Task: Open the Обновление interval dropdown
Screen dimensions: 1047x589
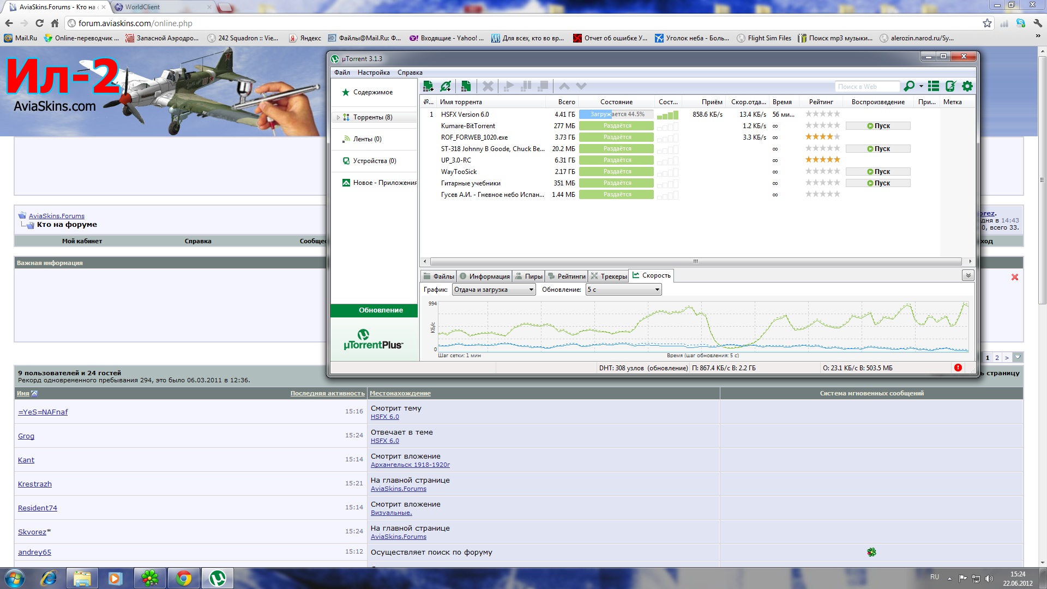Action: [x=623, y=290]
